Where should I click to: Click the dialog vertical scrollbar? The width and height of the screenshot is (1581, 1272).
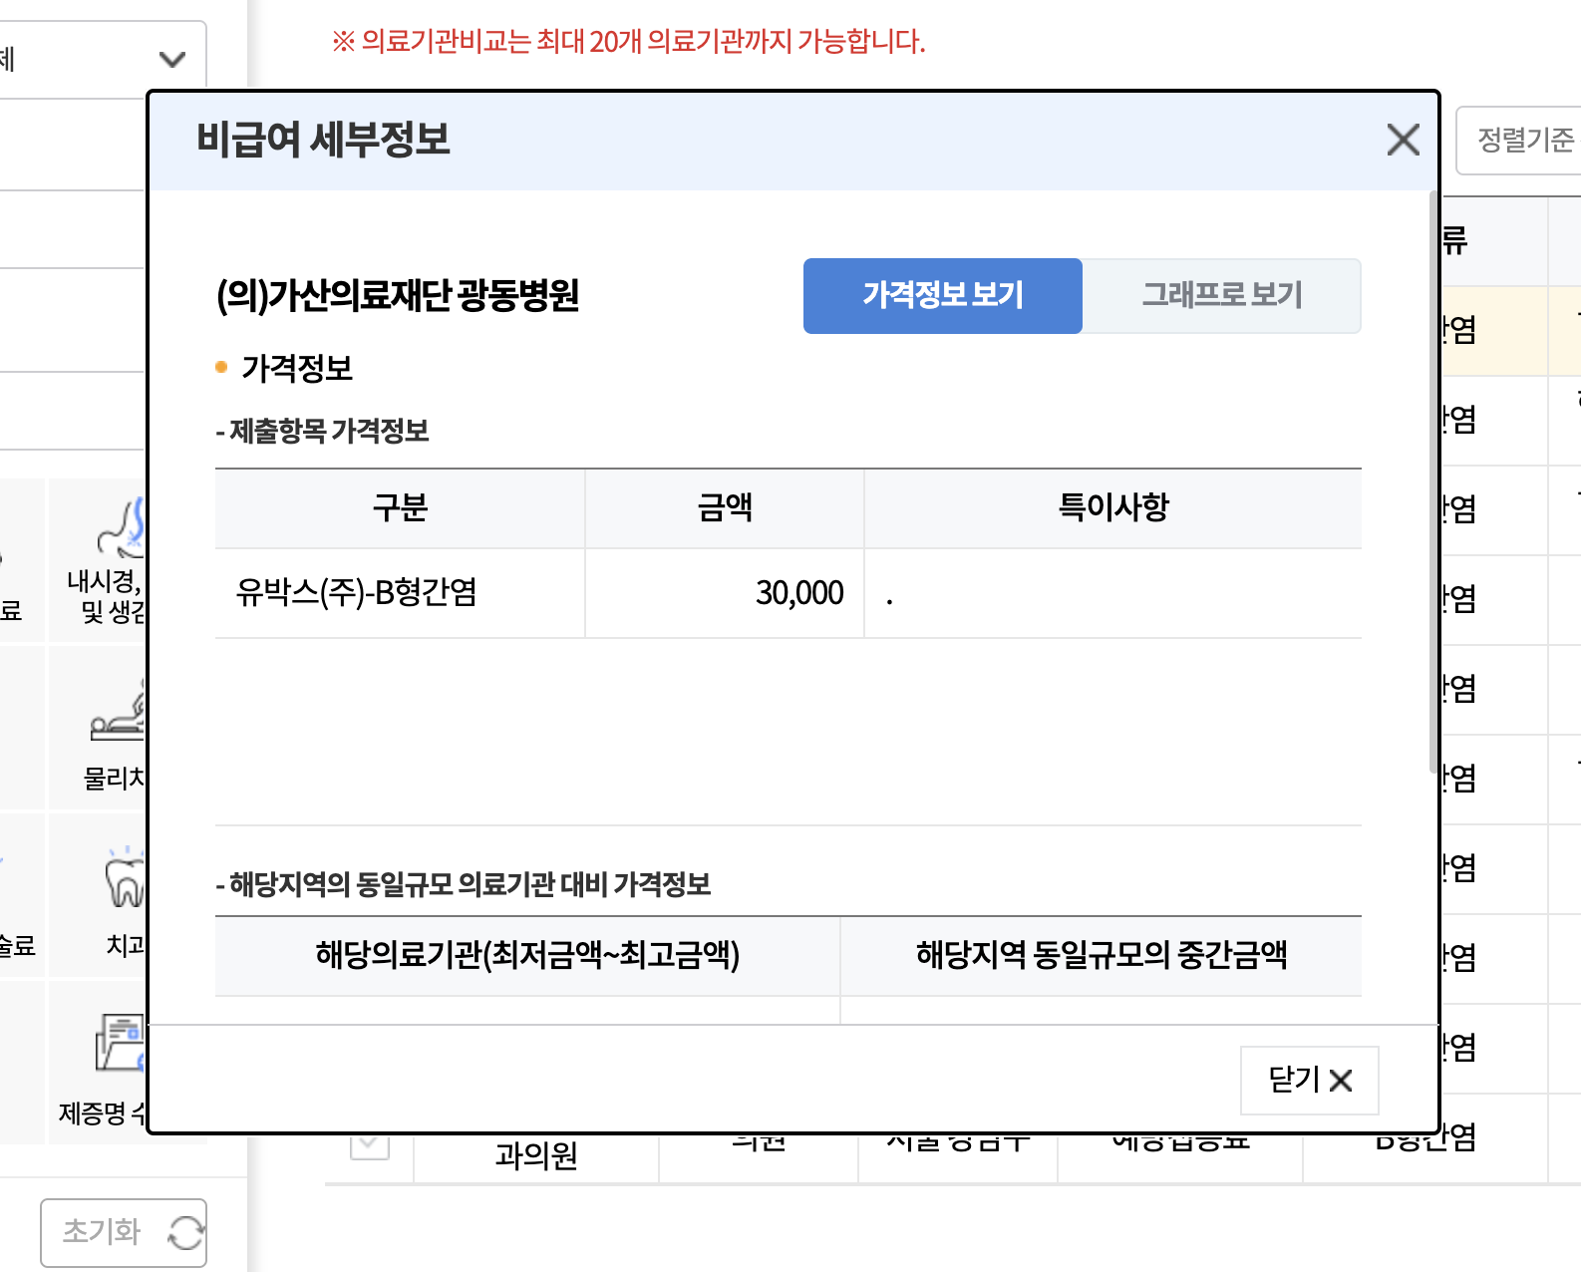click(1434, 480)
